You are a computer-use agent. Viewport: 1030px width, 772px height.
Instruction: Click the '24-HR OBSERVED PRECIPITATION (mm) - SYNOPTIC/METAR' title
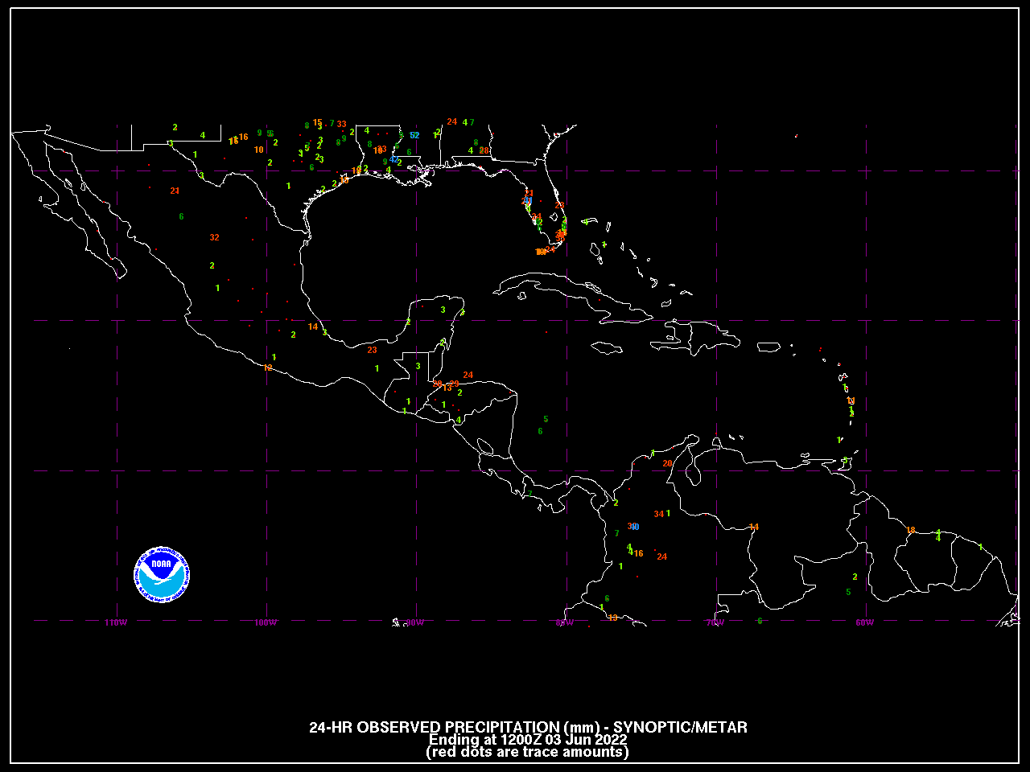(x=528, y=727)
